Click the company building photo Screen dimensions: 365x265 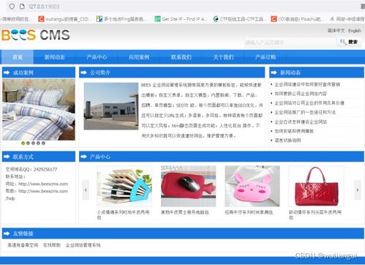[111, 106]
